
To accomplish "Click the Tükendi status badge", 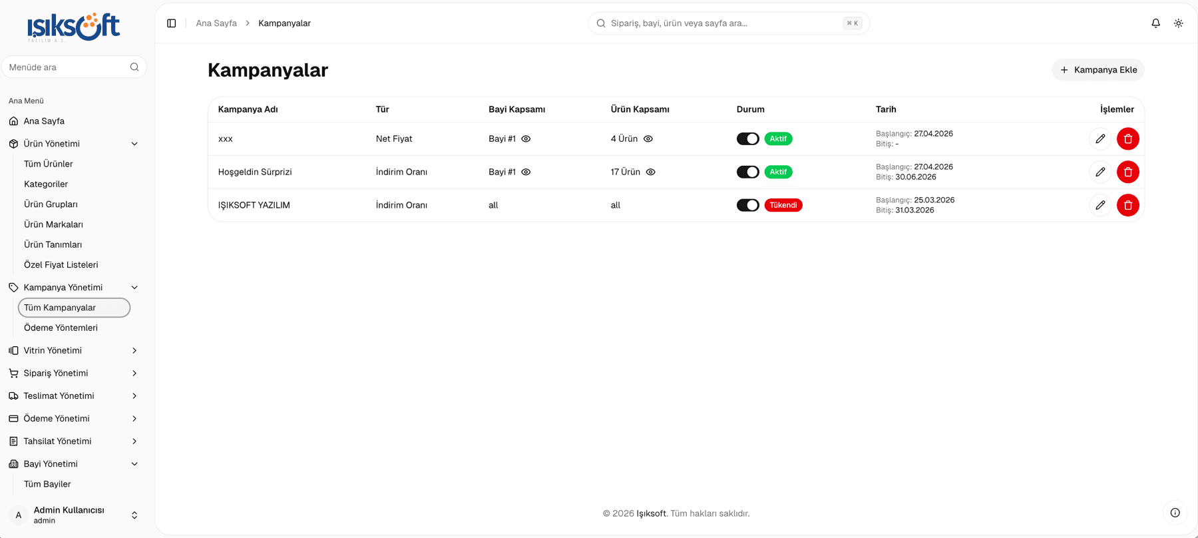I will pyautogui.click(x=783, y=205).
